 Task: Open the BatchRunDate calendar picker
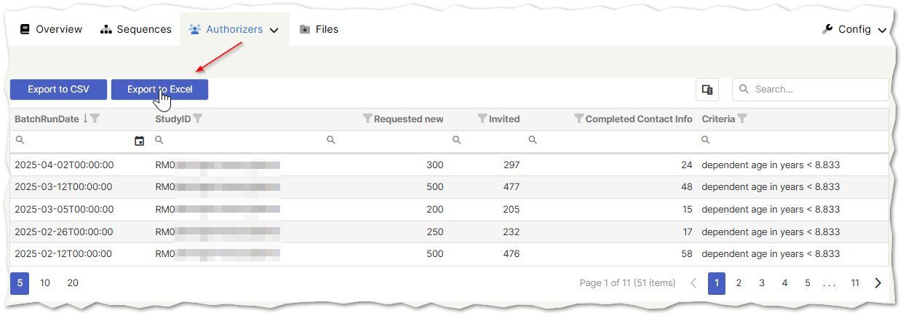coord(140,141)
